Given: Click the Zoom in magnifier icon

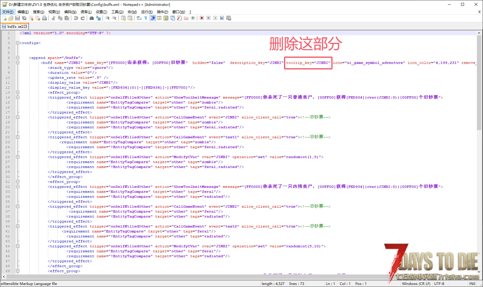Looking at the screenshot, I should tap(108, 18).
